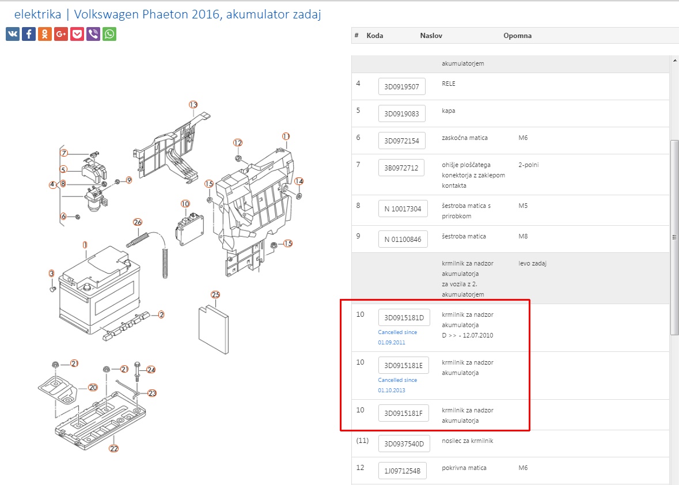Open part code 1J0971254B

tap(403, 472)
